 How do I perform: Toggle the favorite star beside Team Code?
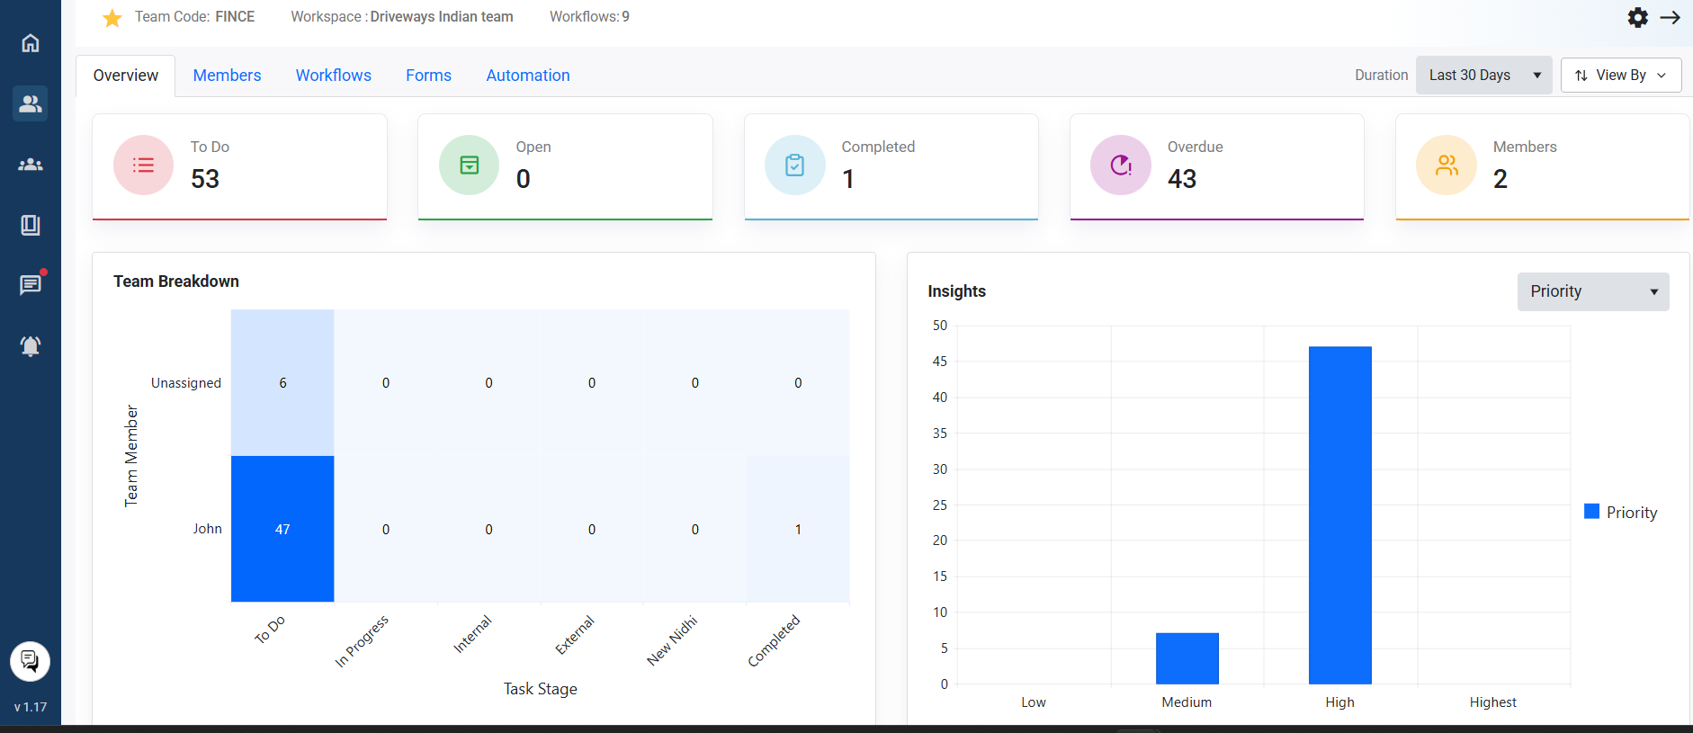112,18
